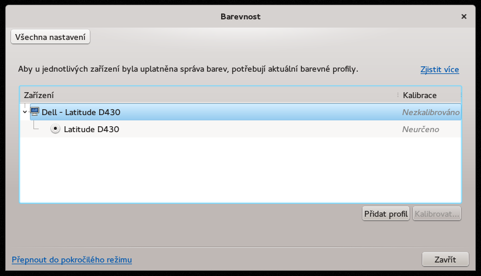This screenshot has height=276, width=481.
Task: Click the empty white area of device list
Action: (x=240, y=170)
